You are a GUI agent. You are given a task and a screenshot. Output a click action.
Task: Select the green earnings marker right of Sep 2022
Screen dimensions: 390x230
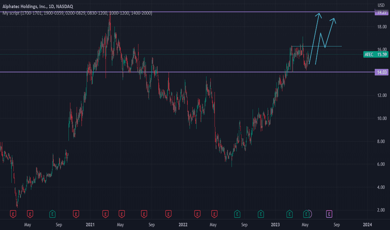(x=261, y=214)
